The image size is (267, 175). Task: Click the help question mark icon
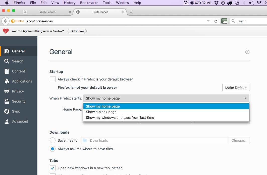(247, 52)
